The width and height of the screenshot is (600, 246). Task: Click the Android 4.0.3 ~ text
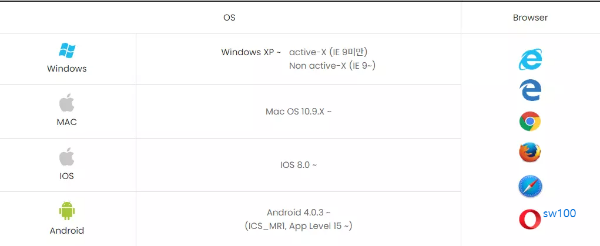tap(299, 213)
